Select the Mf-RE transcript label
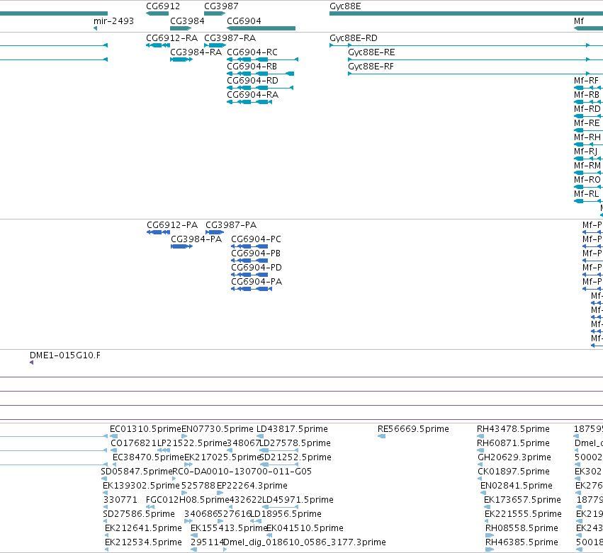Image resolution: width=603 pixels, height=553 pixels. [587, 123]
